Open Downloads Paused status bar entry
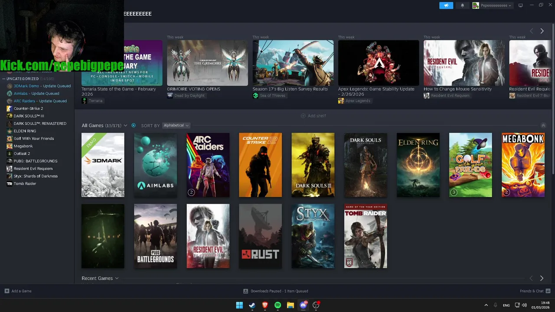Screen dimensions: 555x312 tap(276, 291)
